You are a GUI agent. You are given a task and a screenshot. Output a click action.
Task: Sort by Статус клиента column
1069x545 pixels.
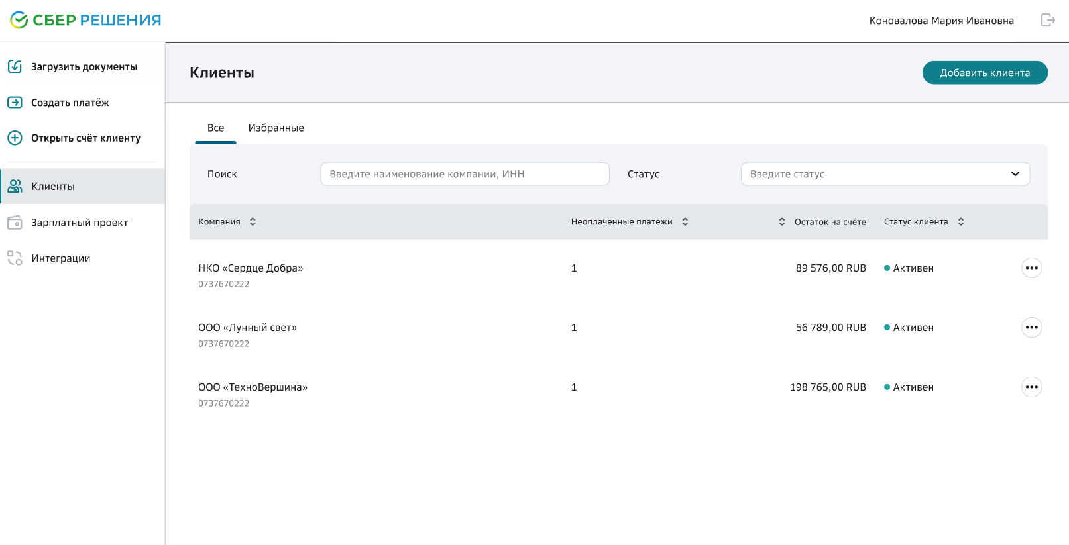[961, 222]
